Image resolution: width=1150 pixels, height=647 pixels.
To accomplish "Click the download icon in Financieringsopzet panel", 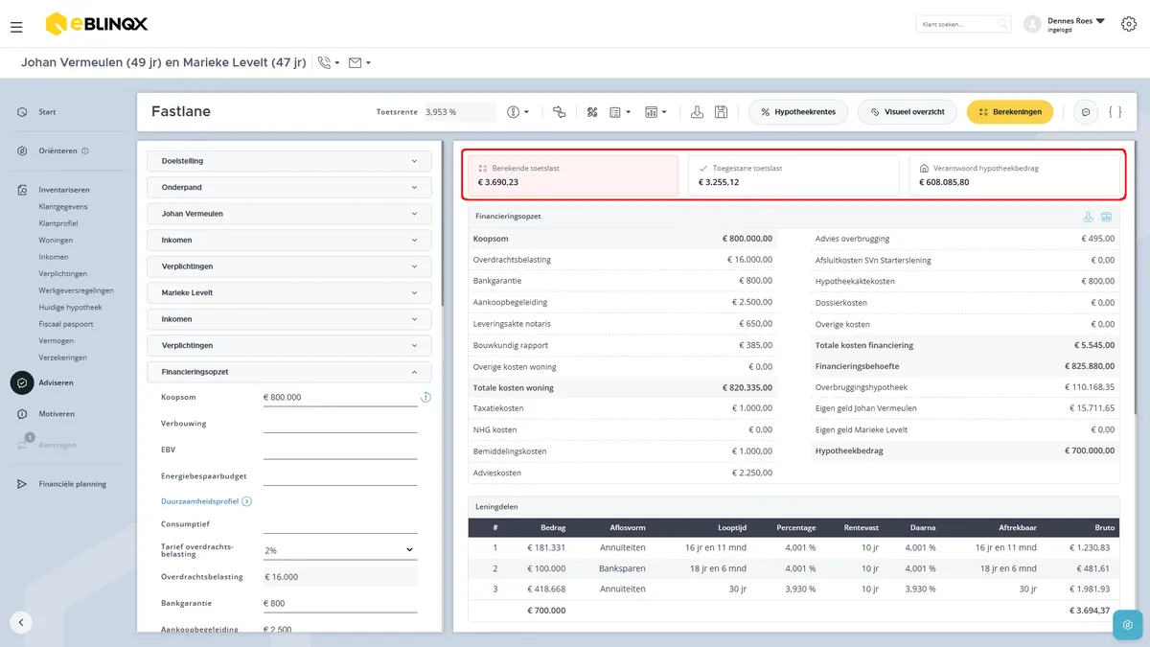I will (1088, 217).
